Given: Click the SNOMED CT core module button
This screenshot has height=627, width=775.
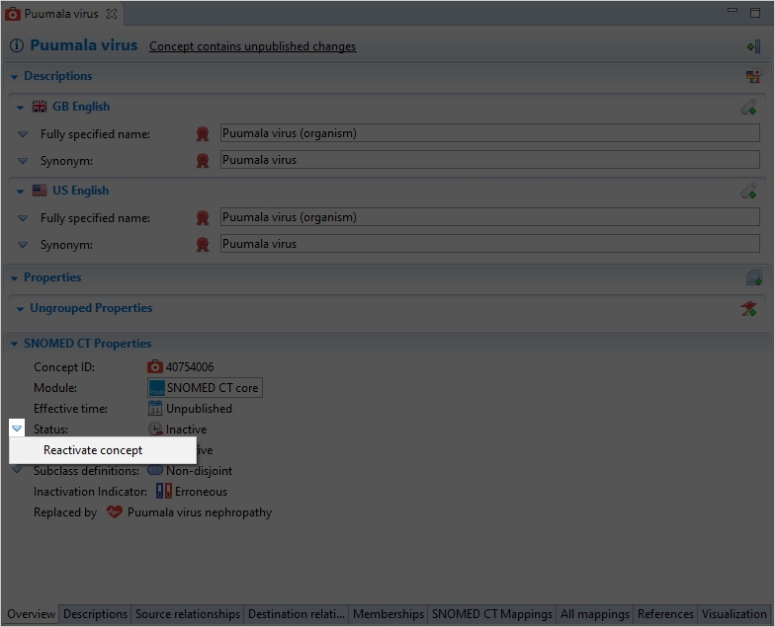Looking at the screenshot, I should tap(205, 388).
